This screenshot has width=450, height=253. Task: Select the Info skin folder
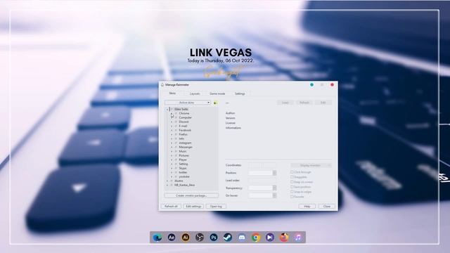[181, 139]
